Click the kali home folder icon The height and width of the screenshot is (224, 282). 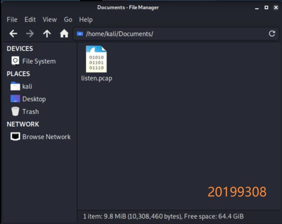pyautogui.click(x=15, y=86)
